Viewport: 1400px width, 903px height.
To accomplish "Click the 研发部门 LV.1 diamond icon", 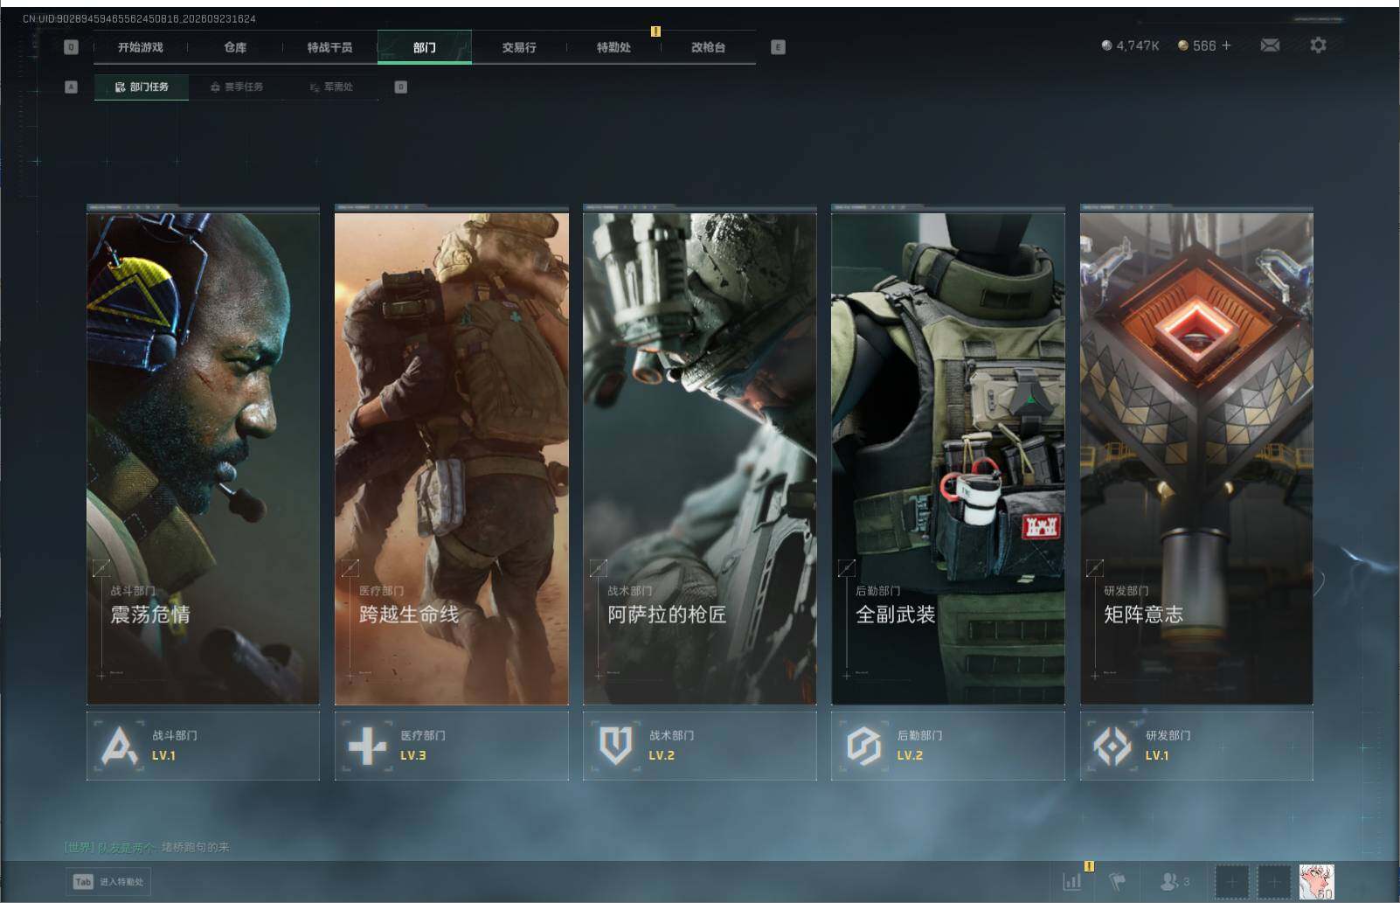I will coord(1112,747).
